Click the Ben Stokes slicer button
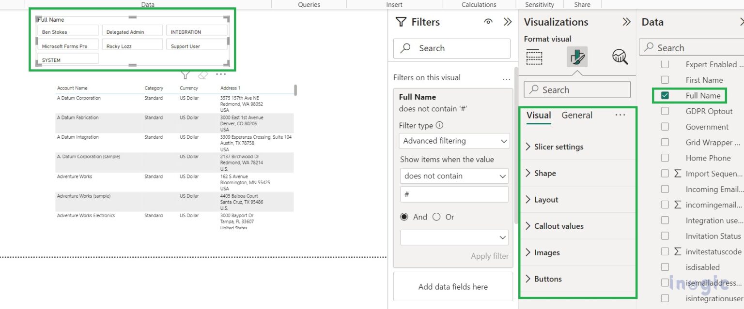 68,32
